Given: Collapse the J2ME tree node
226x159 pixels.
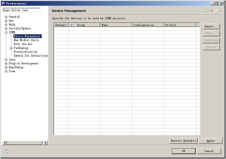Looking at the screenshot, I should (6, 32).
